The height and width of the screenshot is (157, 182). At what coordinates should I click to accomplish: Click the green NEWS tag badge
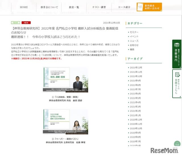(x=16, y=23)
